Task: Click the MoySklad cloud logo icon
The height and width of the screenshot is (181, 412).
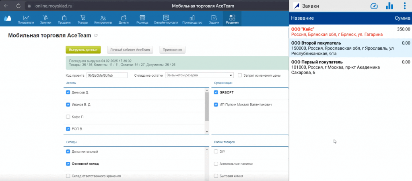Action: [7, 18]
